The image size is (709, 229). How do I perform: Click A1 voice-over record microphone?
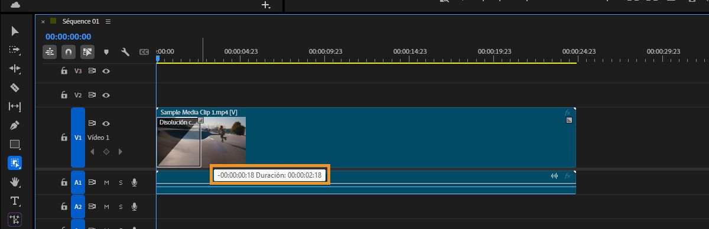134,183
